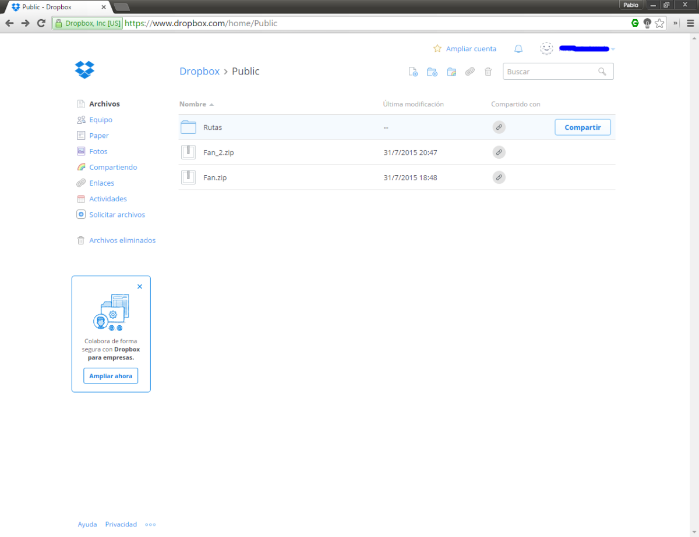Click the trash icon in toolbar
Image resolution: width=699 pixels, height=537 pixels.
click(488, 72)
